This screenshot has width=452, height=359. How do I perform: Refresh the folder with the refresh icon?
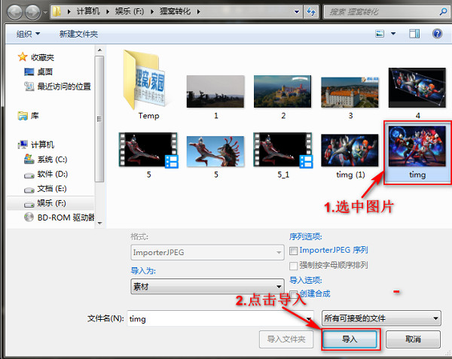pos(310,12)
